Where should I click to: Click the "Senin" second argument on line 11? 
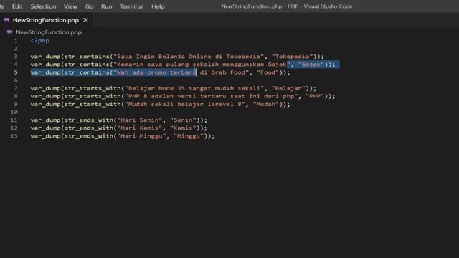pyautogui.click(x=183, y=120)
